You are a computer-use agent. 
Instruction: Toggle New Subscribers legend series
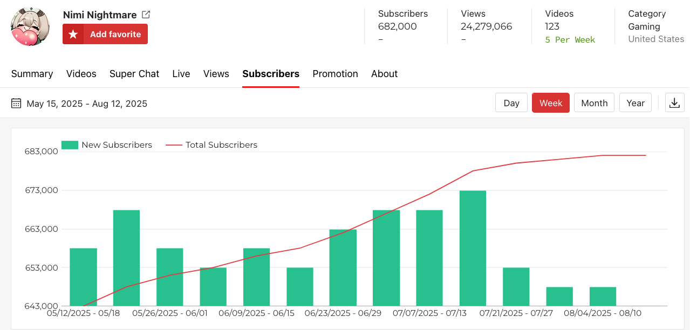(x=107, y=145)
